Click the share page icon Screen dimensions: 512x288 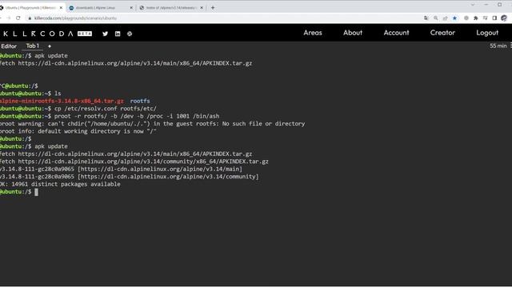(x=445, y=18)
